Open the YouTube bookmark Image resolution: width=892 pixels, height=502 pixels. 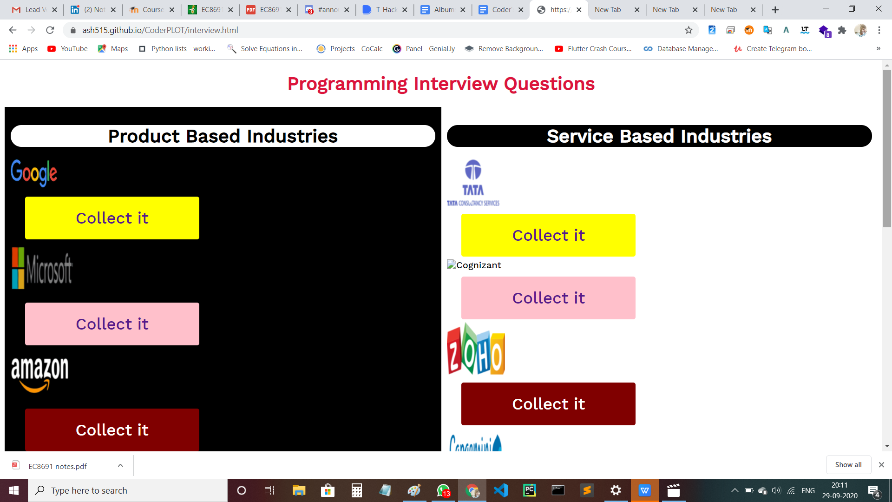tap(68, 49)
